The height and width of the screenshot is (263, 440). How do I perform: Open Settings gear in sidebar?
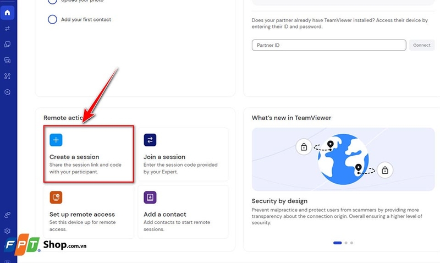8,231
